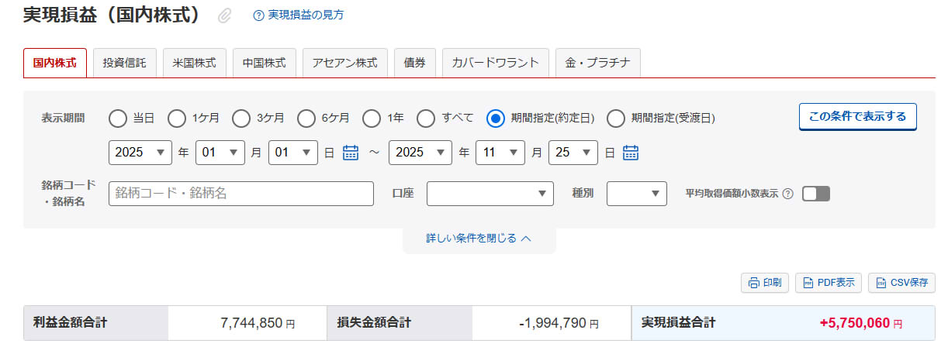Click the paperclip icon beside the title
Screen dimensions: 948x354
225,15
